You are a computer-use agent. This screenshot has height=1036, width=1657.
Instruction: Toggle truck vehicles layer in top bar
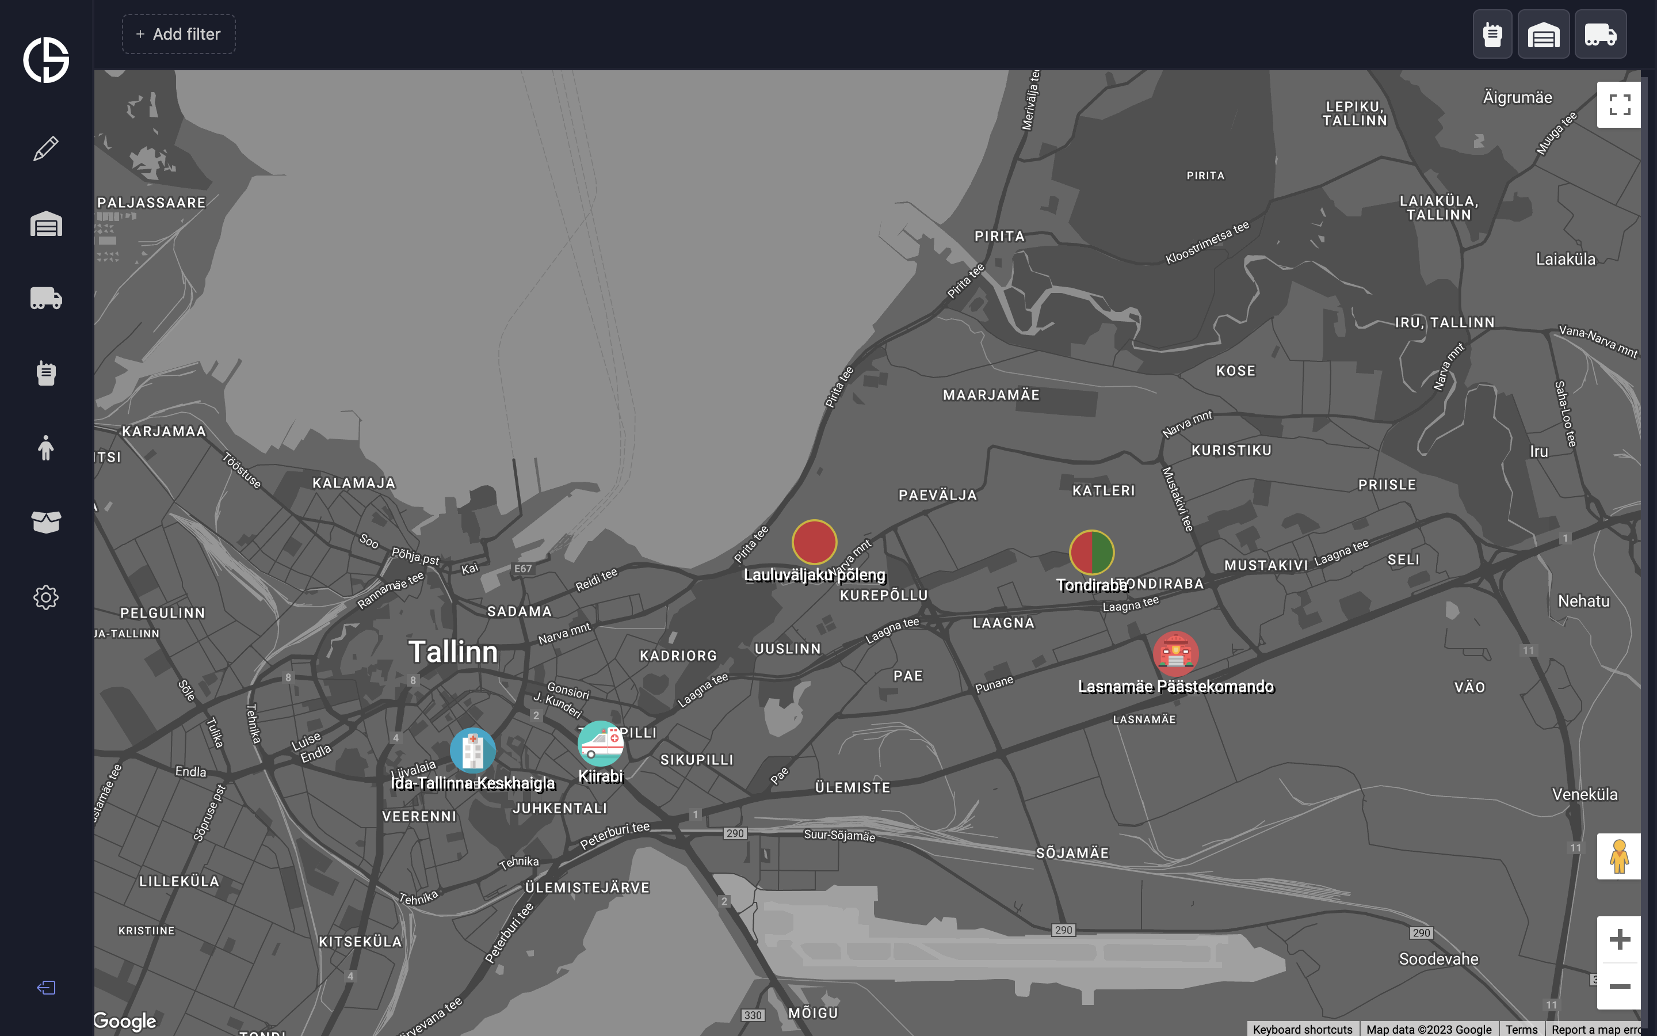[1599, 35]
